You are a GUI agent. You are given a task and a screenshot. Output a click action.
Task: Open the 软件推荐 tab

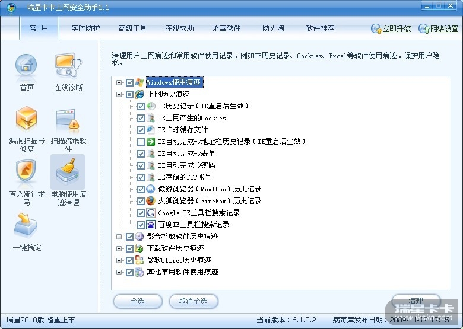coord(320,28)
